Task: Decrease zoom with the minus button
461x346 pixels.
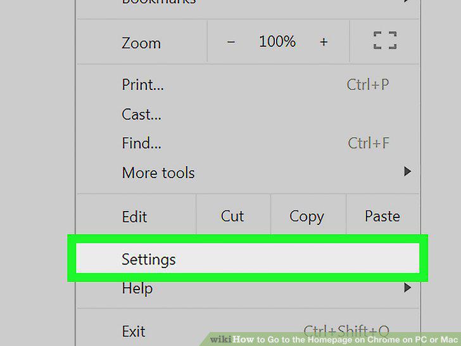Action: coord(230,42)
